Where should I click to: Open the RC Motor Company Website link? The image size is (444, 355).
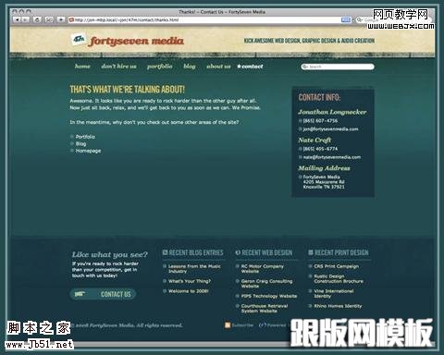pos(263,269)
